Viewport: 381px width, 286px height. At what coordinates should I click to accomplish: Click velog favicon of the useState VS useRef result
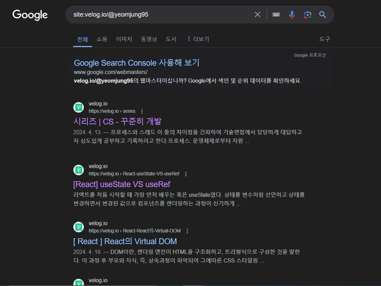pos(79,170)
